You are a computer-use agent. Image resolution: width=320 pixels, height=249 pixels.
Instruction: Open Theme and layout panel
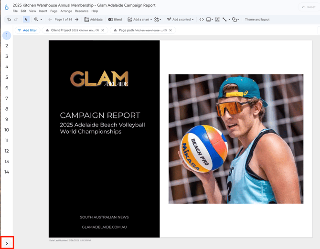click(257, 20)
